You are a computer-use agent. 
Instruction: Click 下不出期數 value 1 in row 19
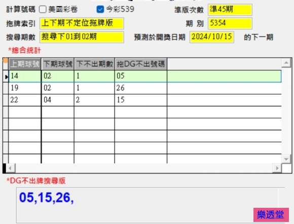pyautogui.click(x=94, y=88)
